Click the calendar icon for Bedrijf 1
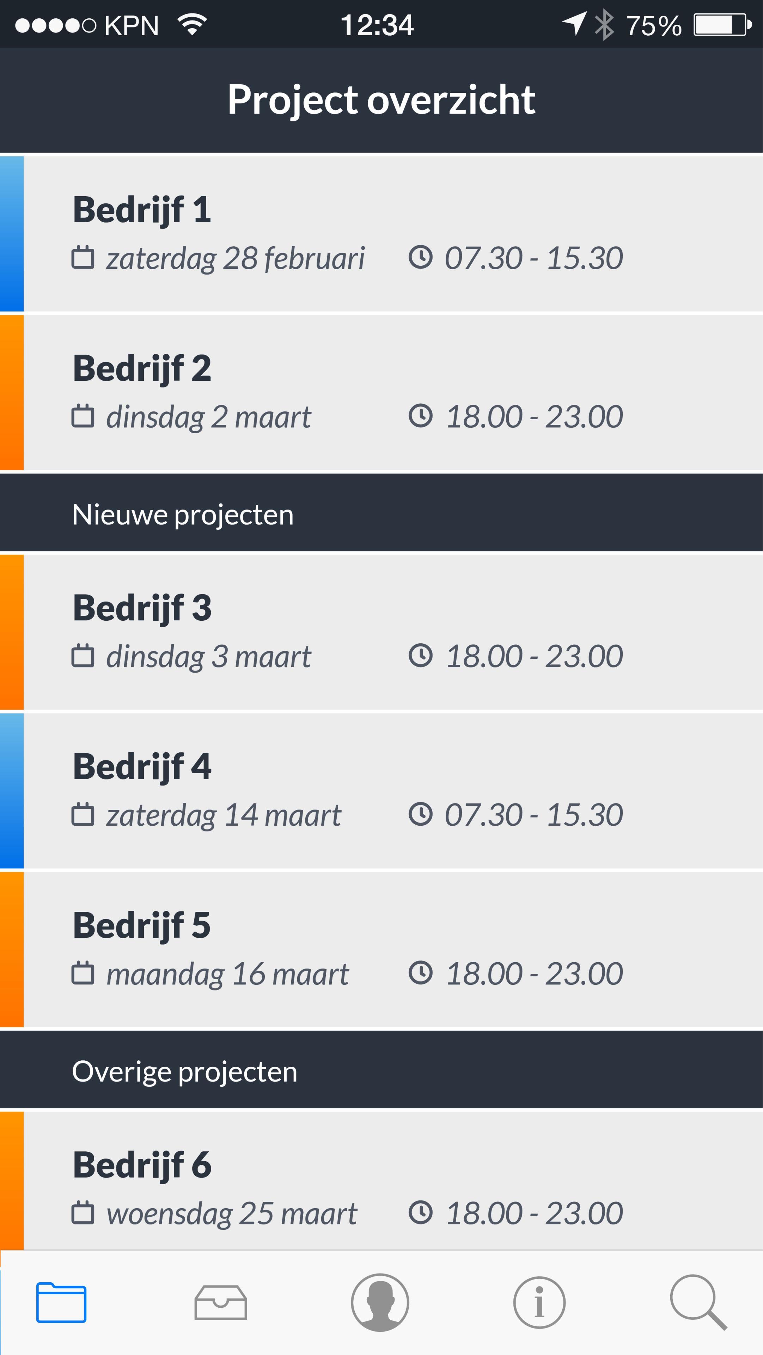The image size is (763, 1355). [x=83, y=258]
